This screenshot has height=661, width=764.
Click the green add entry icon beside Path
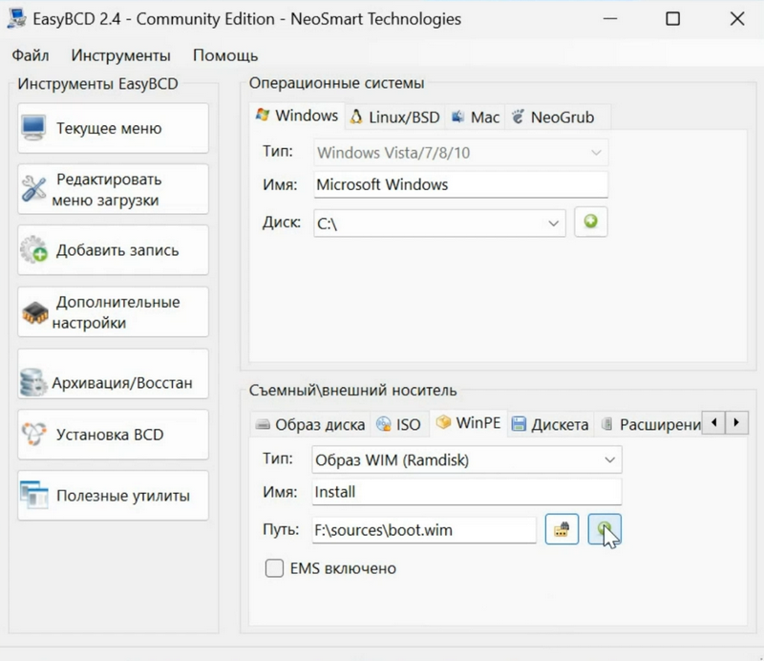[604, 530]
